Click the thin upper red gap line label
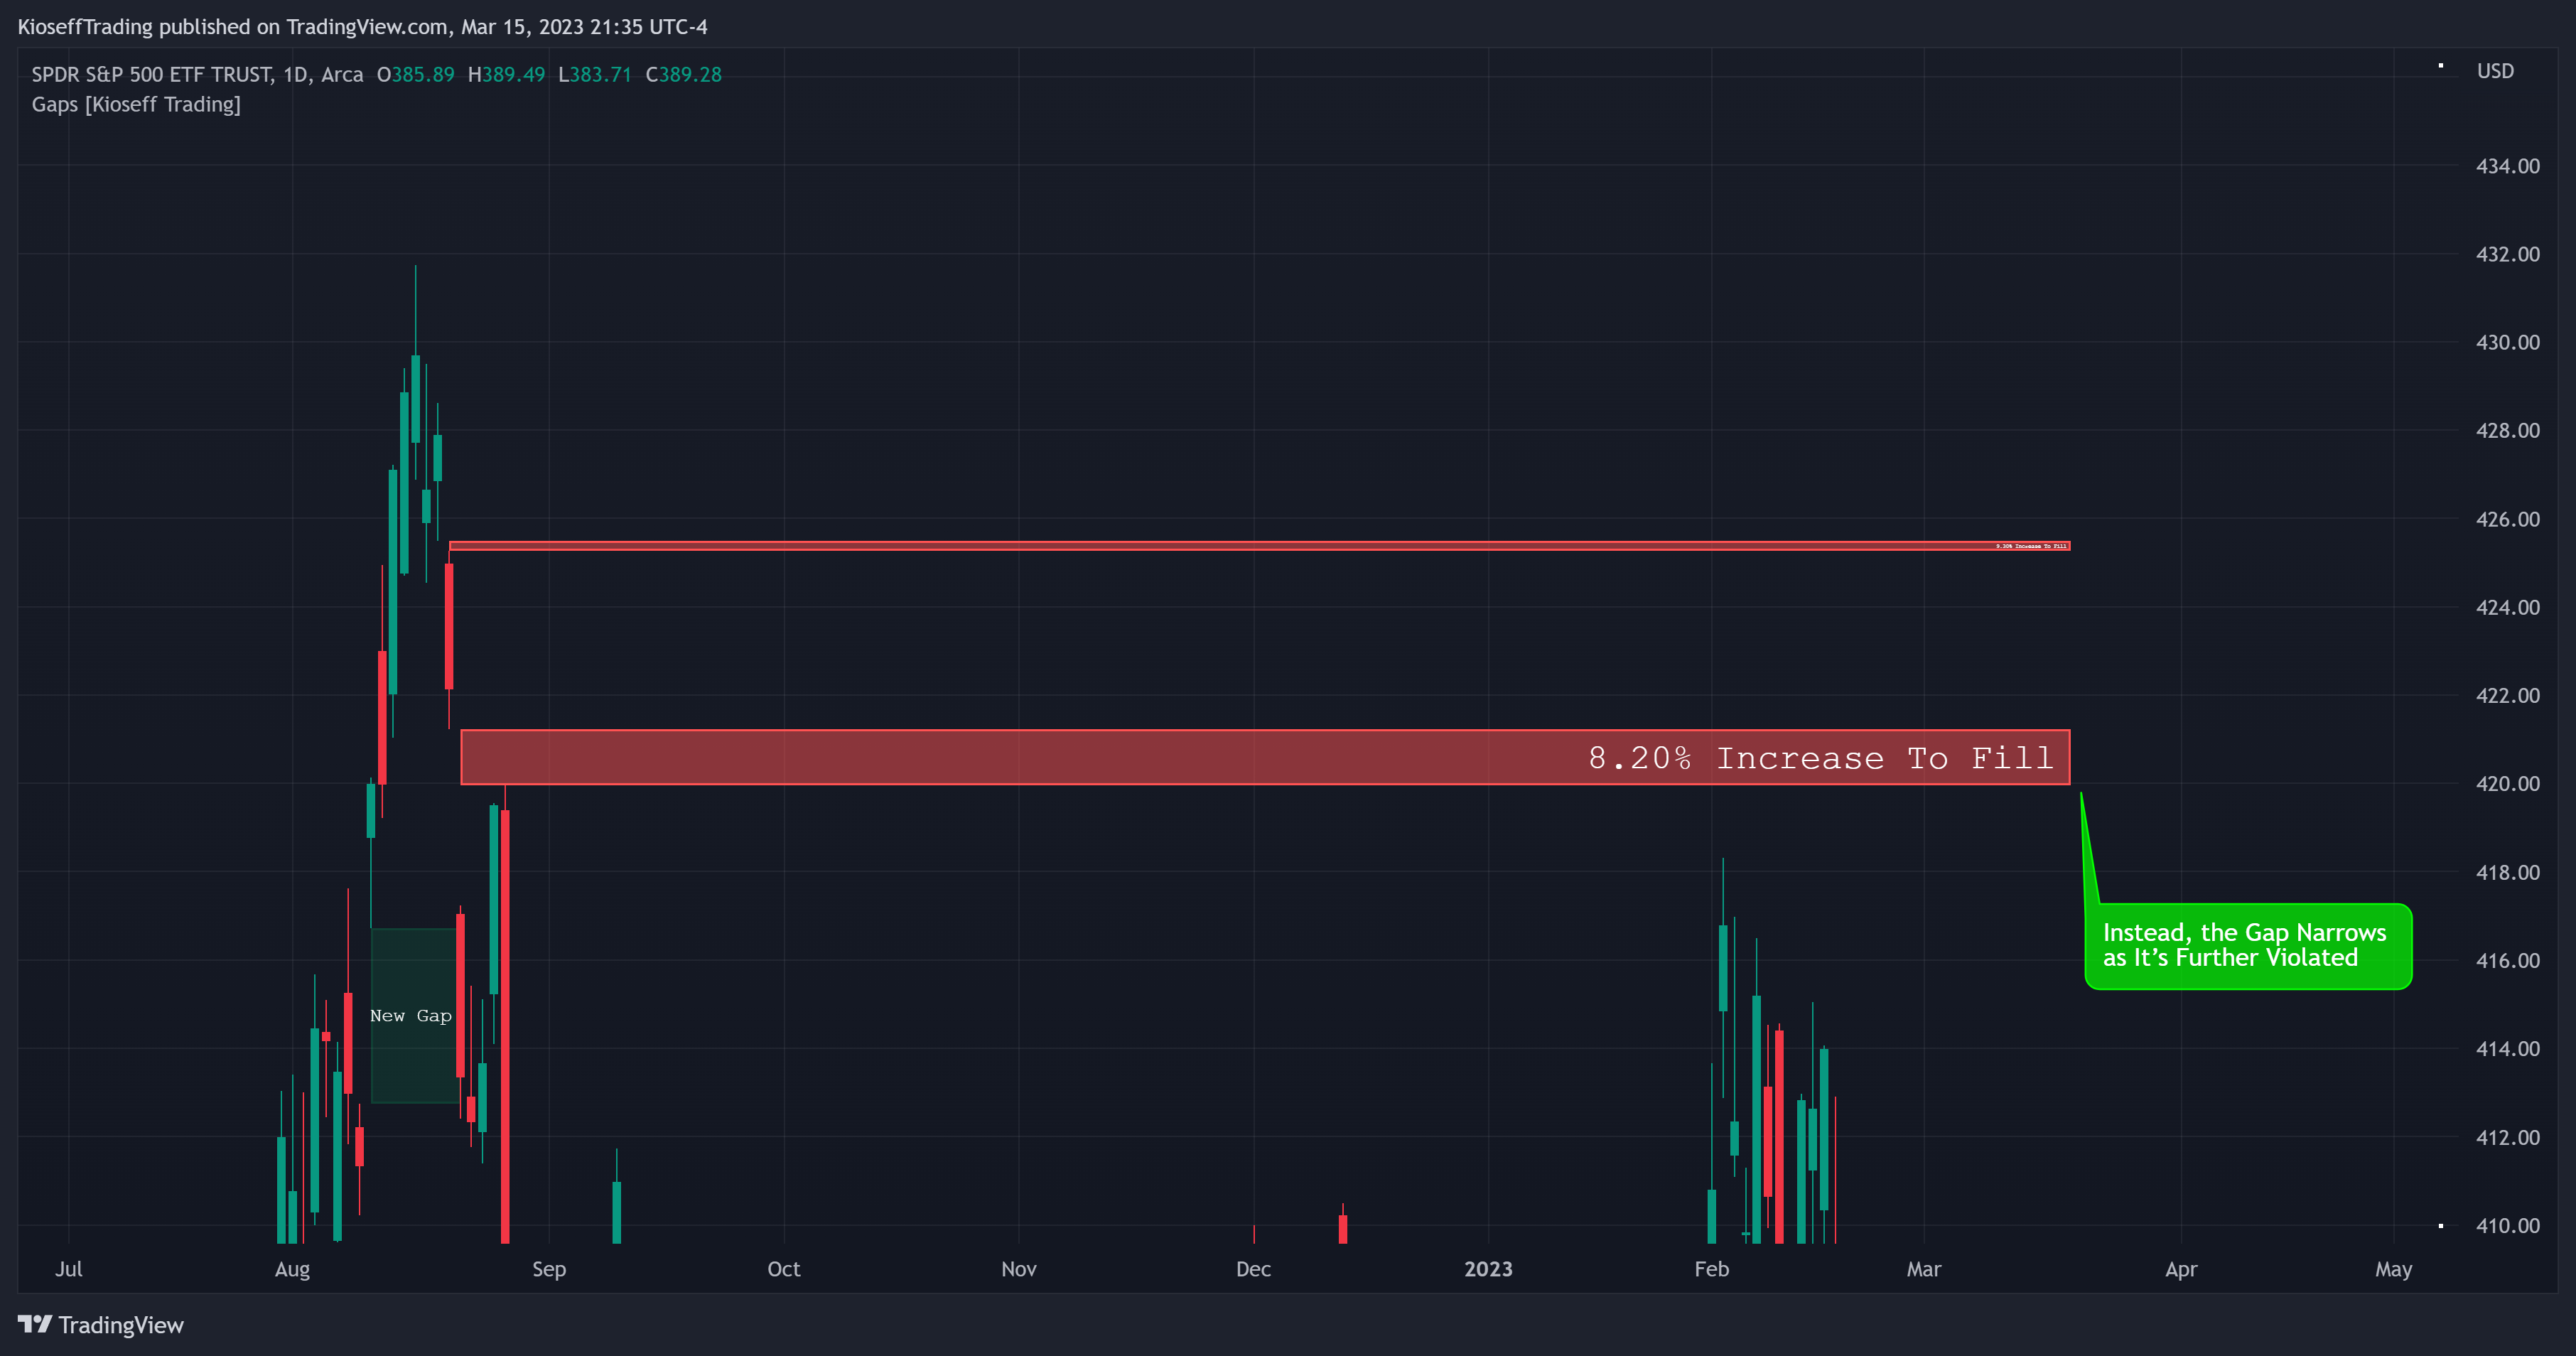The image size is (2576, 1356). pos(2030,546)
